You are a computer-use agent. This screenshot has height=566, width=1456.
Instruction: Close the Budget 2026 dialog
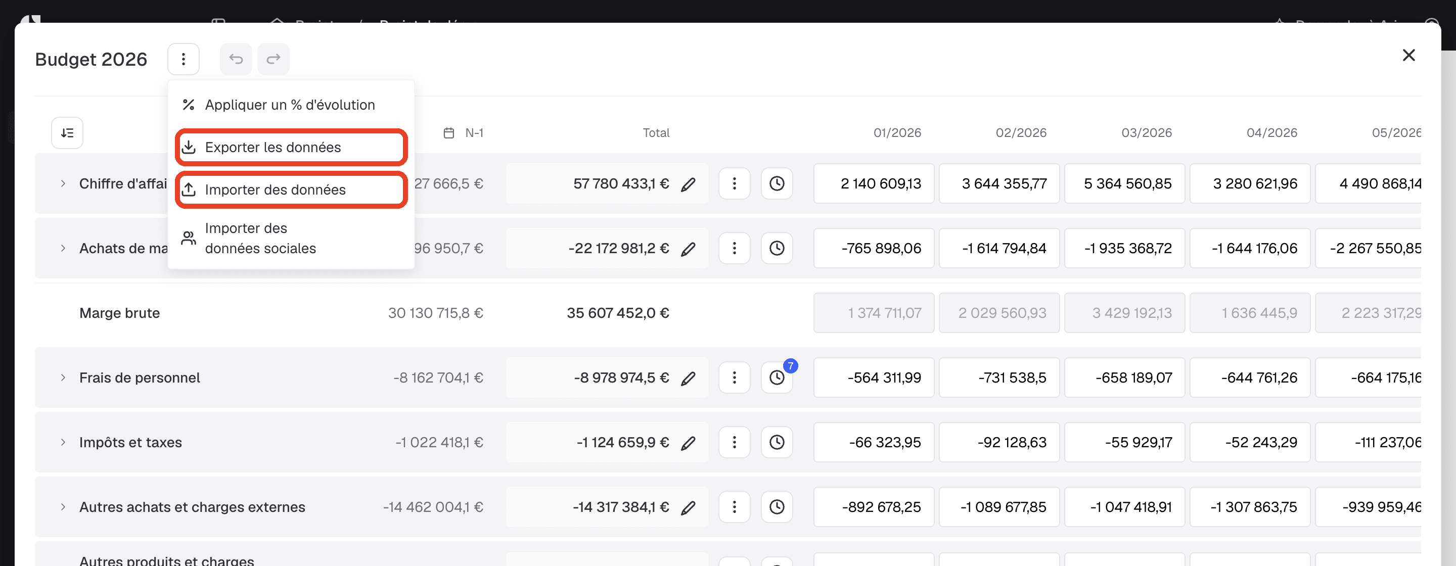(1408, 56)
